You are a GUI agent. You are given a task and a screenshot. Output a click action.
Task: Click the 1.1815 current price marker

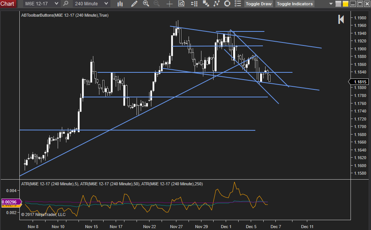358,82
